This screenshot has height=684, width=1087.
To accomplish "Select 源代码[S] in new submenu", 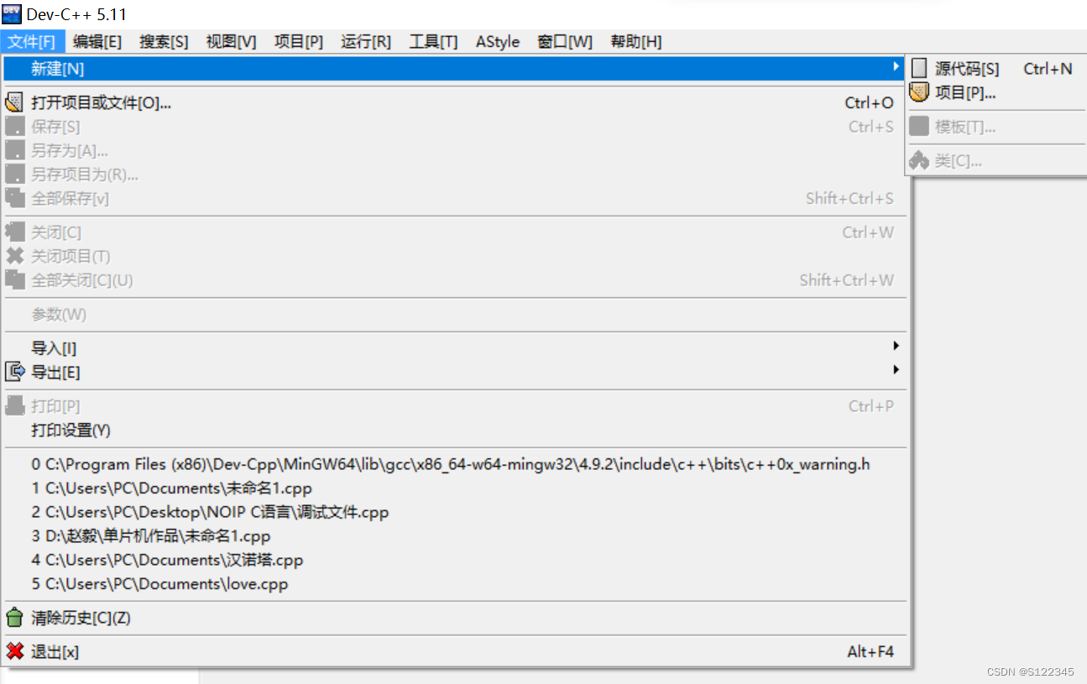I will click(996, 69).
